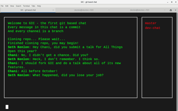Open the Tabs menu
The image size is (178, 111).
33,6
